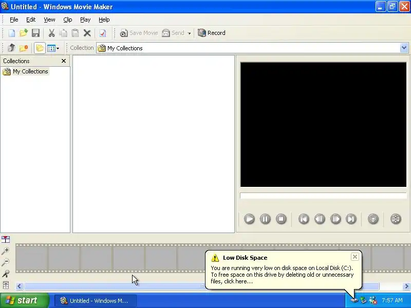Open a project using the folder icon
411x308 pixels.
(23, 33)
